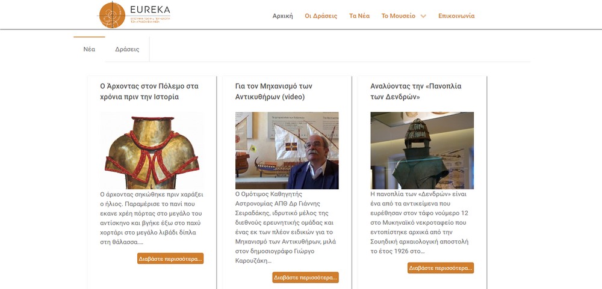
Task: Open the Επικοινωνία page
Action: [x=456, y=16]
